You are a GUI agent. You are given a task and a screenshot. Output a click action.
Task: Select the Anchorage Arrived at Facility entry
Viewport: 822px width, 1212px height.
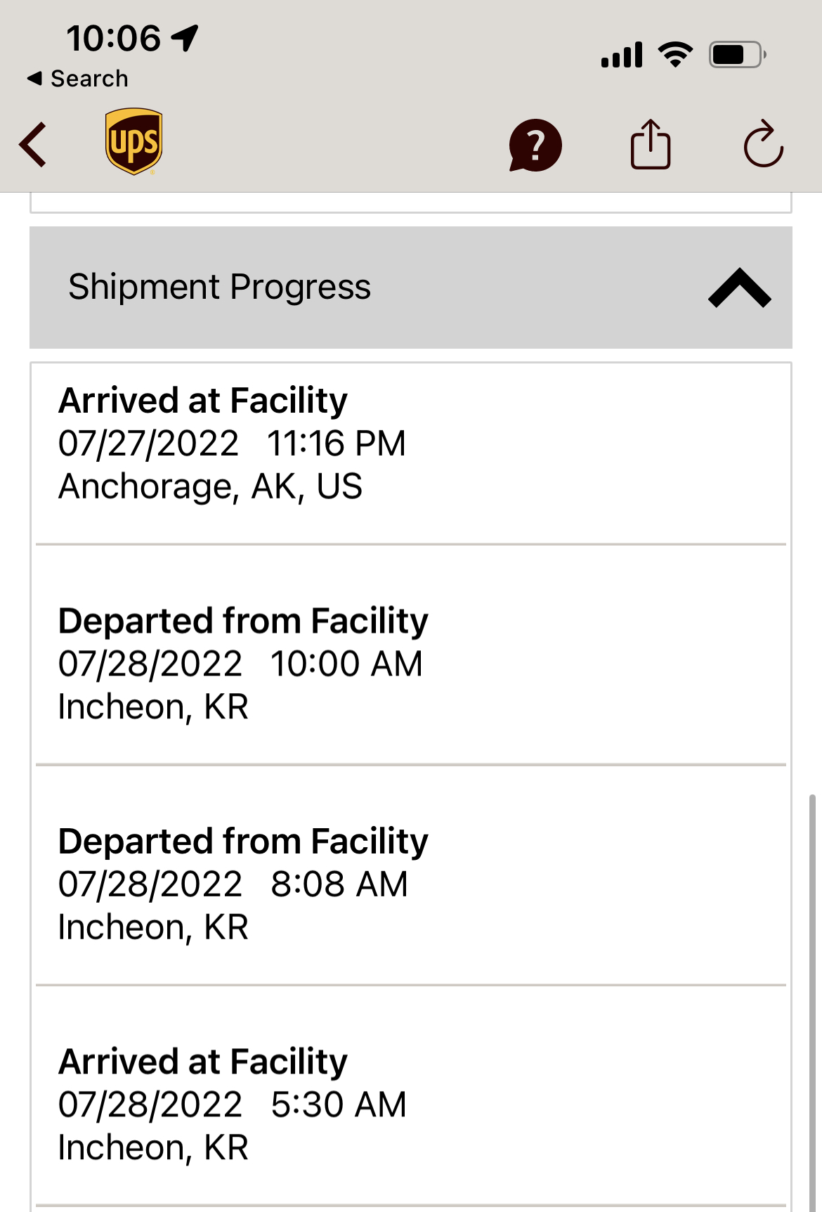point(410,444)
